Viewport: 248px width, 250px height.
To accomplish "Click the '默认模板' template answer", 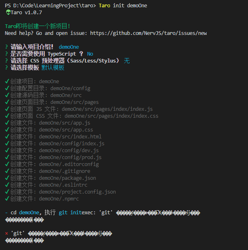I will click(53, 68).
